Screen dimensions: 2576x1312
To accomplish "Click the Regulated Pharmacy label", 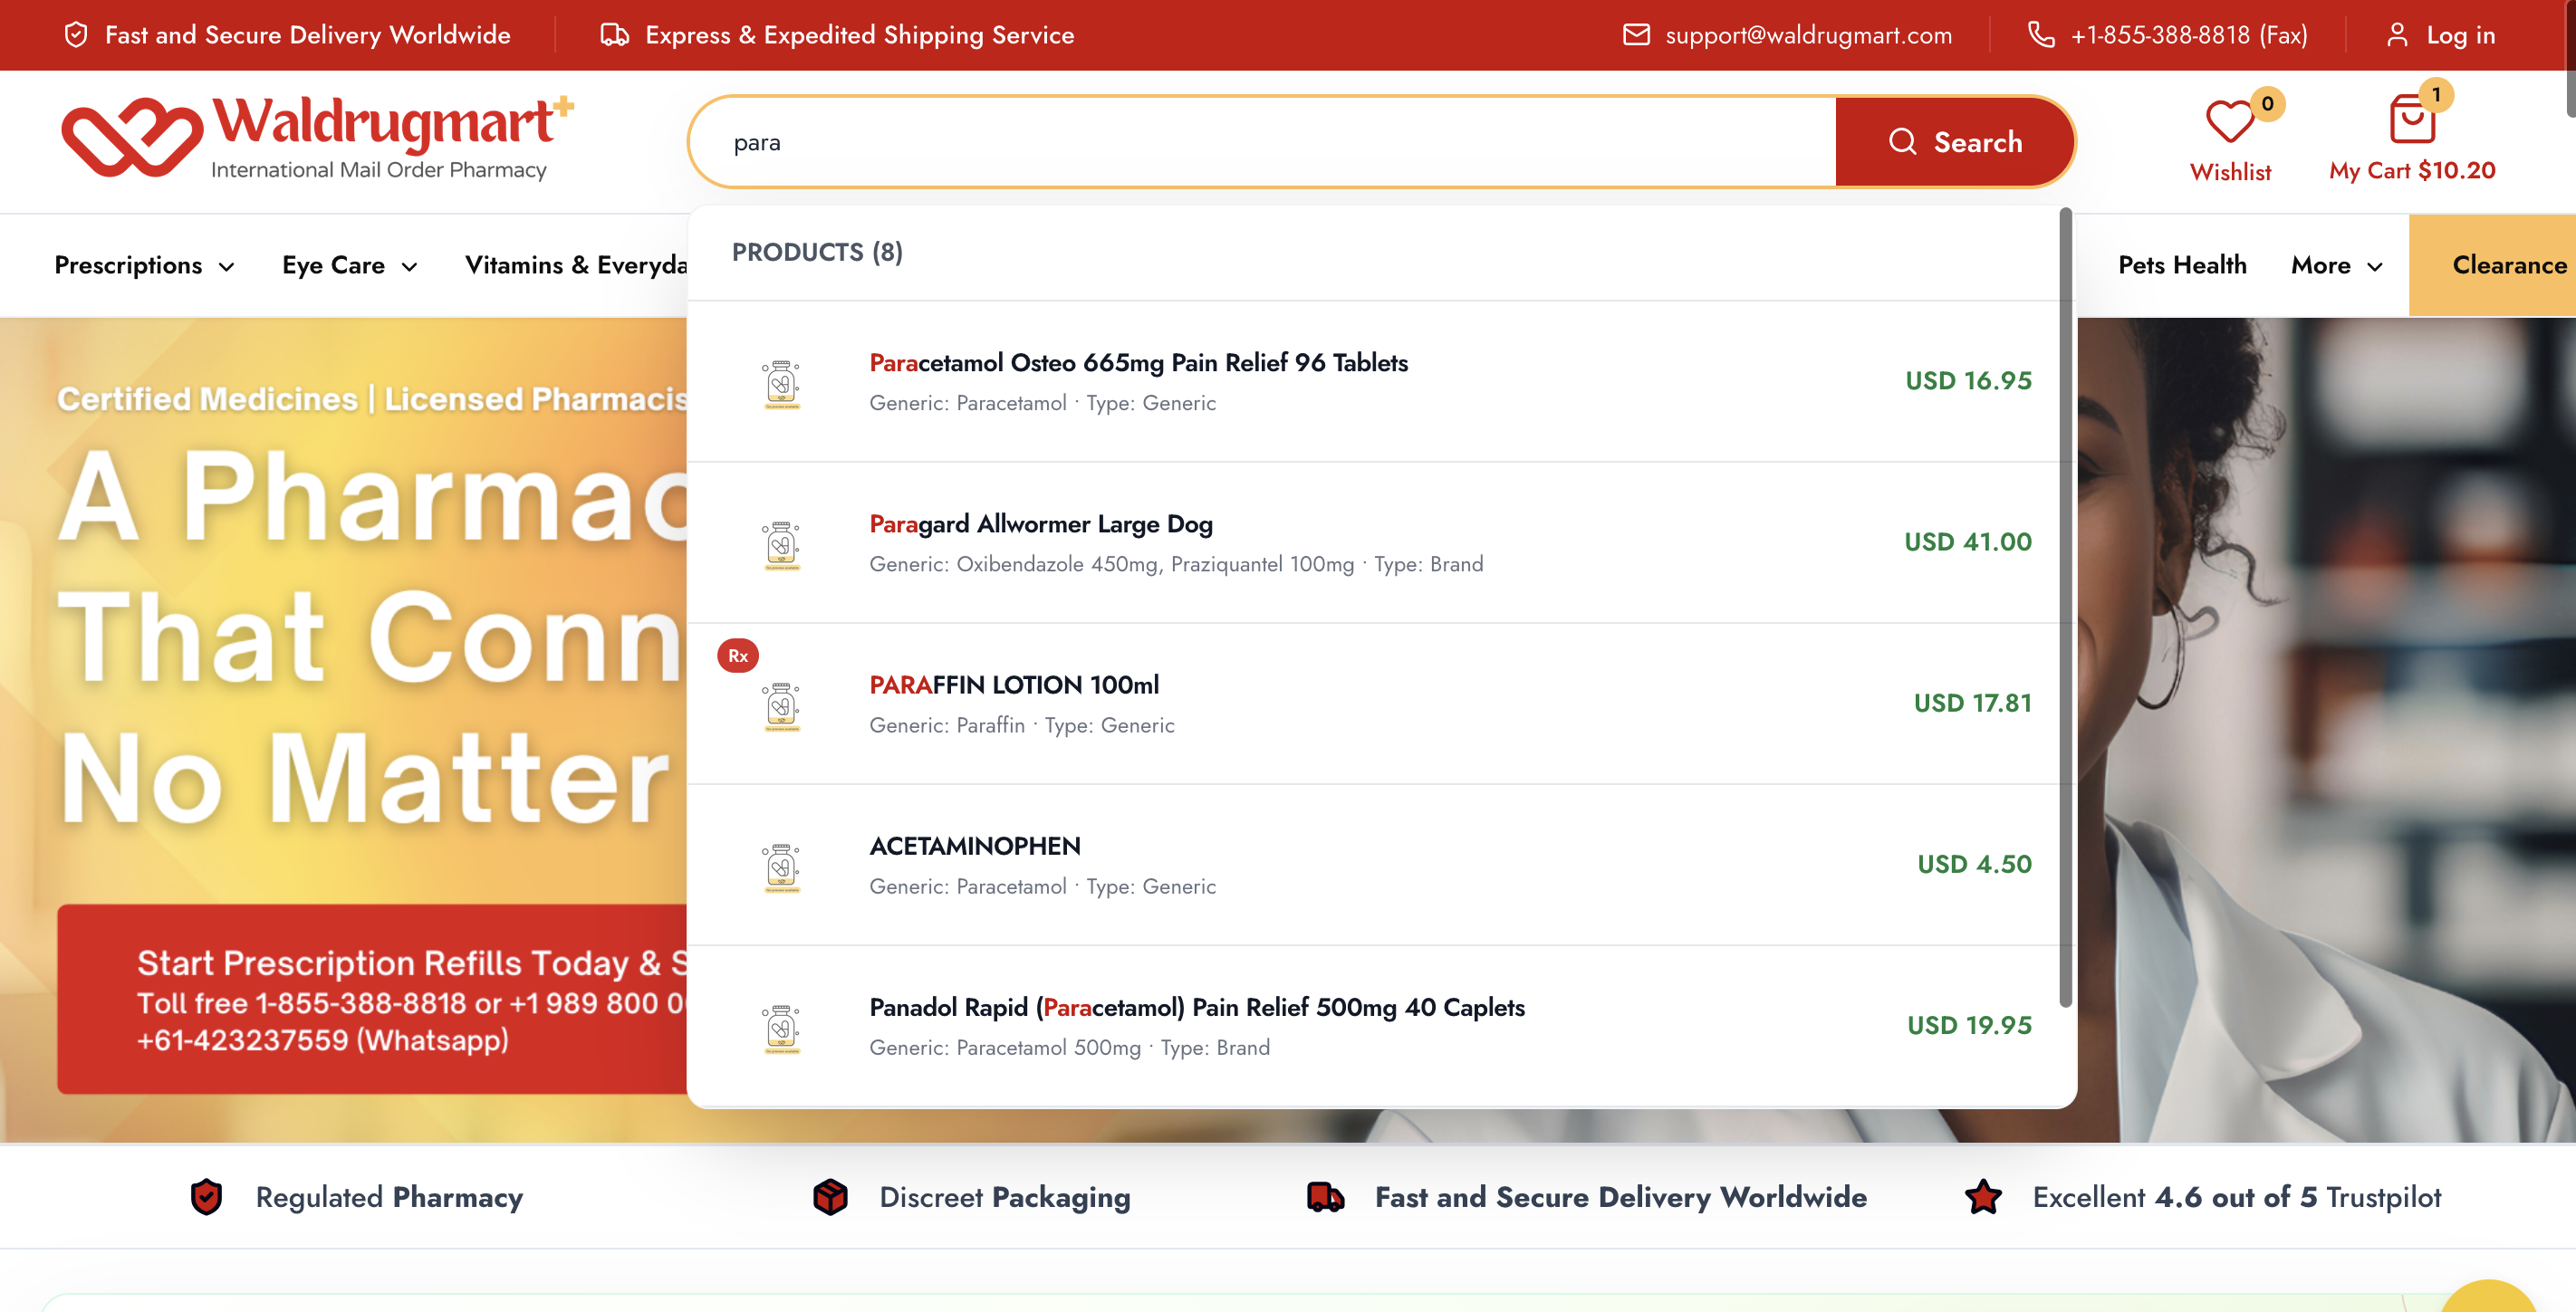I will 389,1197.
